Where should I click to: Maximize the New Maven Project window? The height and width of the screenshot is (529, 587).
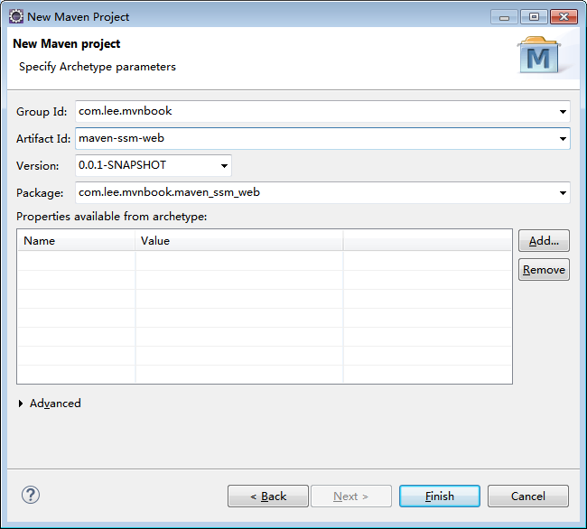535,17
